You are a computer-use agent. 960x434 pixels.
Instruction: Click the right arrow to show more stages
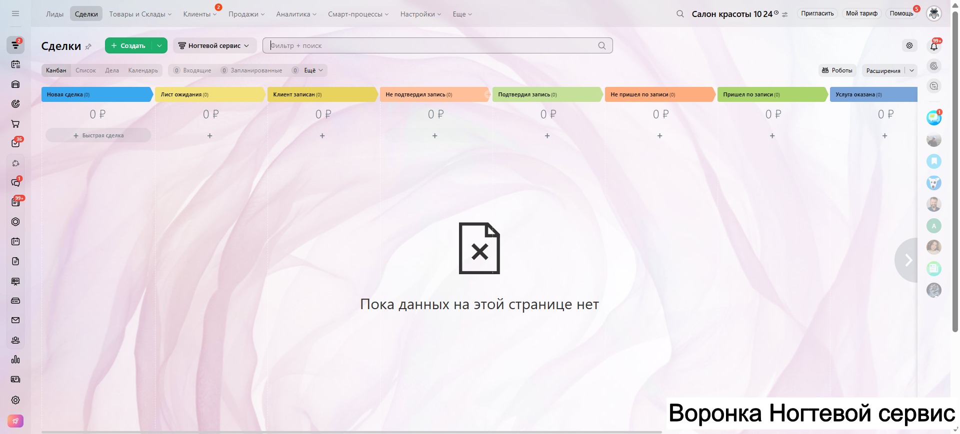(907, 260)
